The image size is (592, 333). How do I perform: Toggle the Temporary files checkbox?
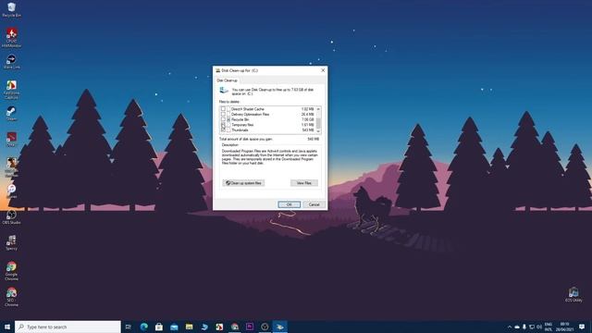tap(223, 125)
